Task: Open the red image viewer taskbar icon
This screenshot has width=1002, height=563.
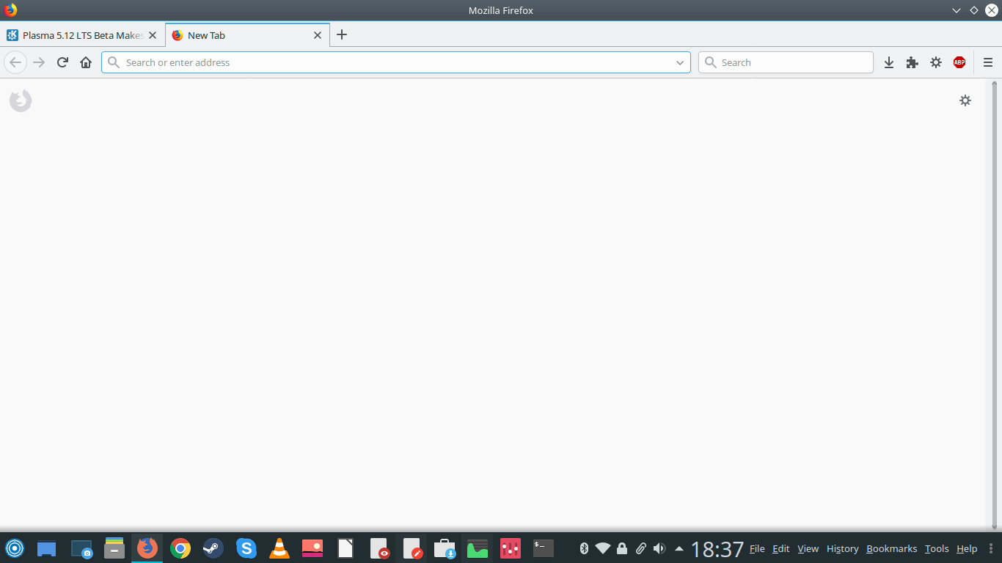Action: click(312, 548)
